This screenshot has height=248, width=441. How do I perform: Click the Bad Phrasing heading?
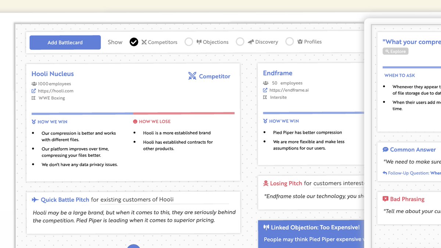(x=407, y=199)
